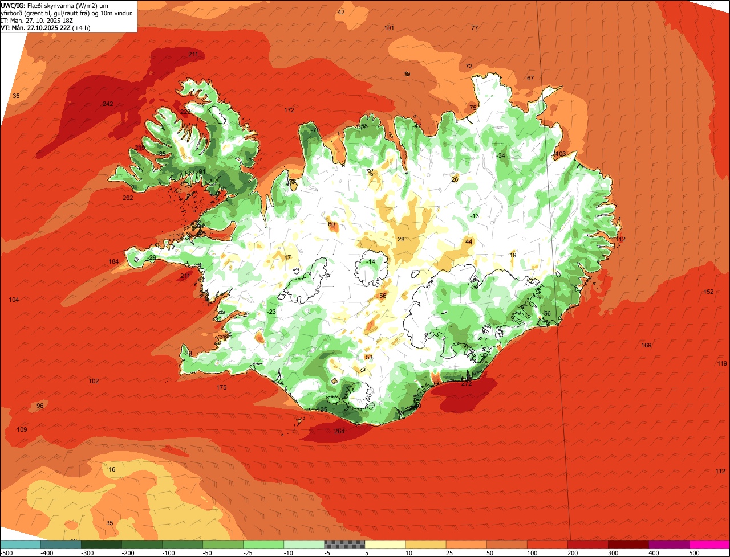Screen dimensions: 730x557
Task: Click the heat flux value 44
Action: (469, 241)
